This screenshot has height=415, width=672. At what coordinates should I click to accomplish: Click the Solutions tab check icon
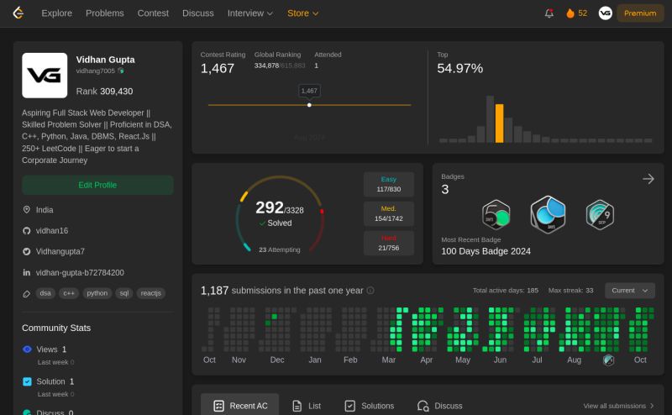350,406
